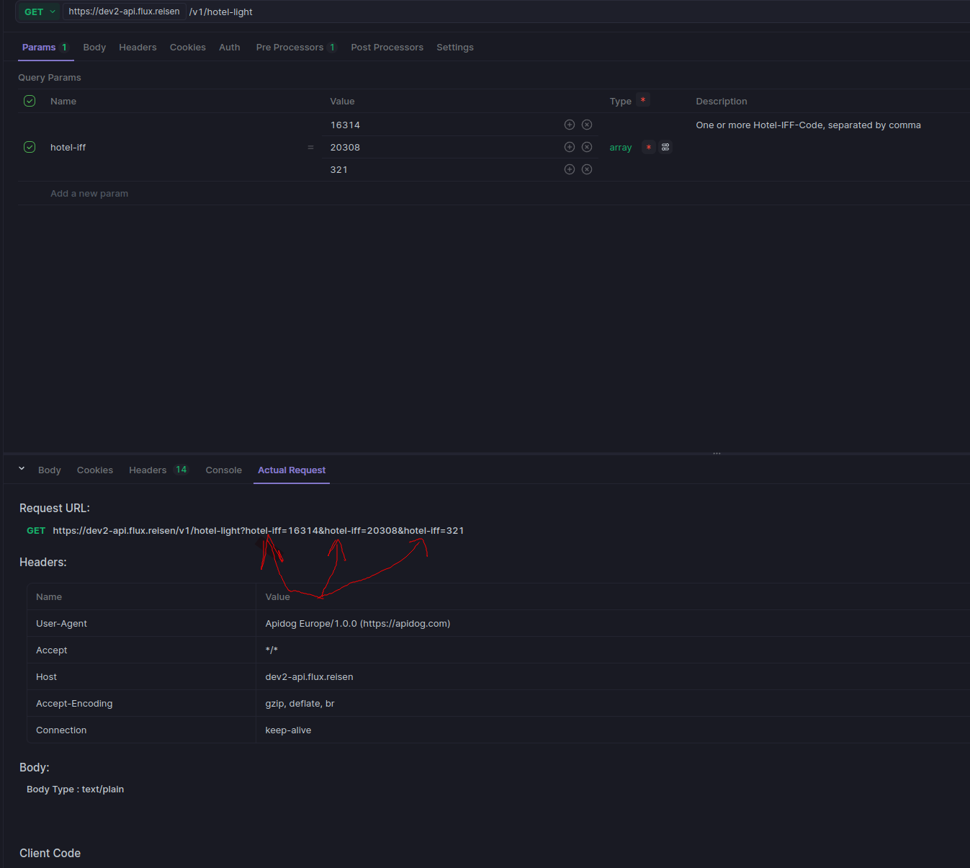This screenshot has width=970, height=868.
Task: Collapse the response panel with chevron
Action: point(22,469)
